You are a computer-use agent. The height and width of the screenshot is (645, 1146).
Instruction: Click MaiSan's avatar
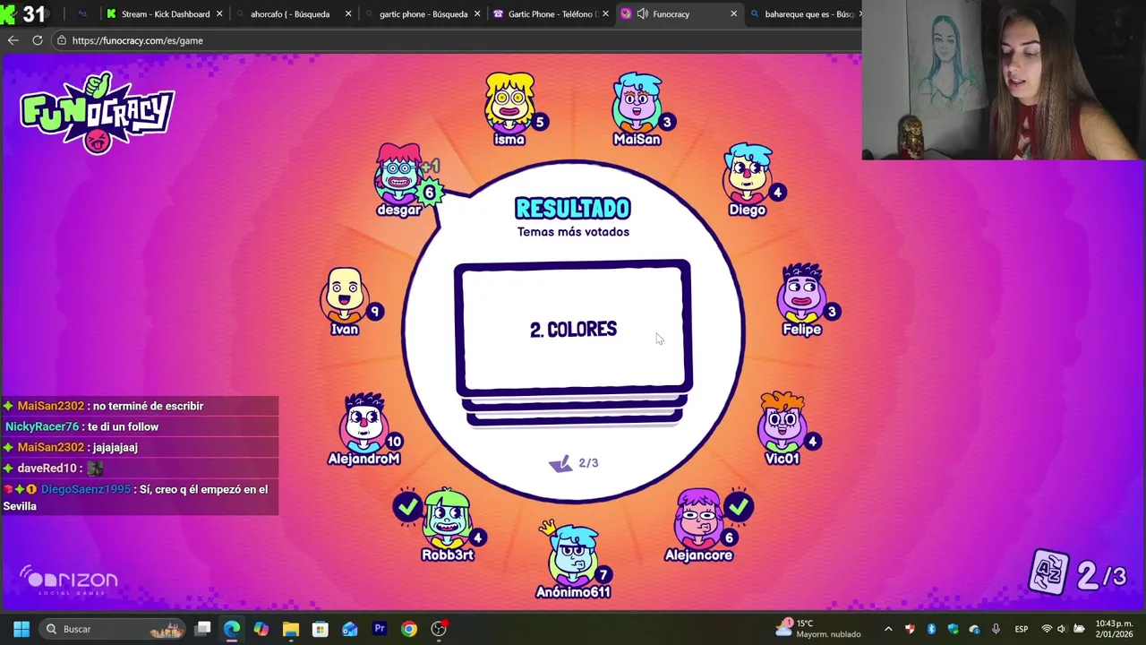[637, 101]
